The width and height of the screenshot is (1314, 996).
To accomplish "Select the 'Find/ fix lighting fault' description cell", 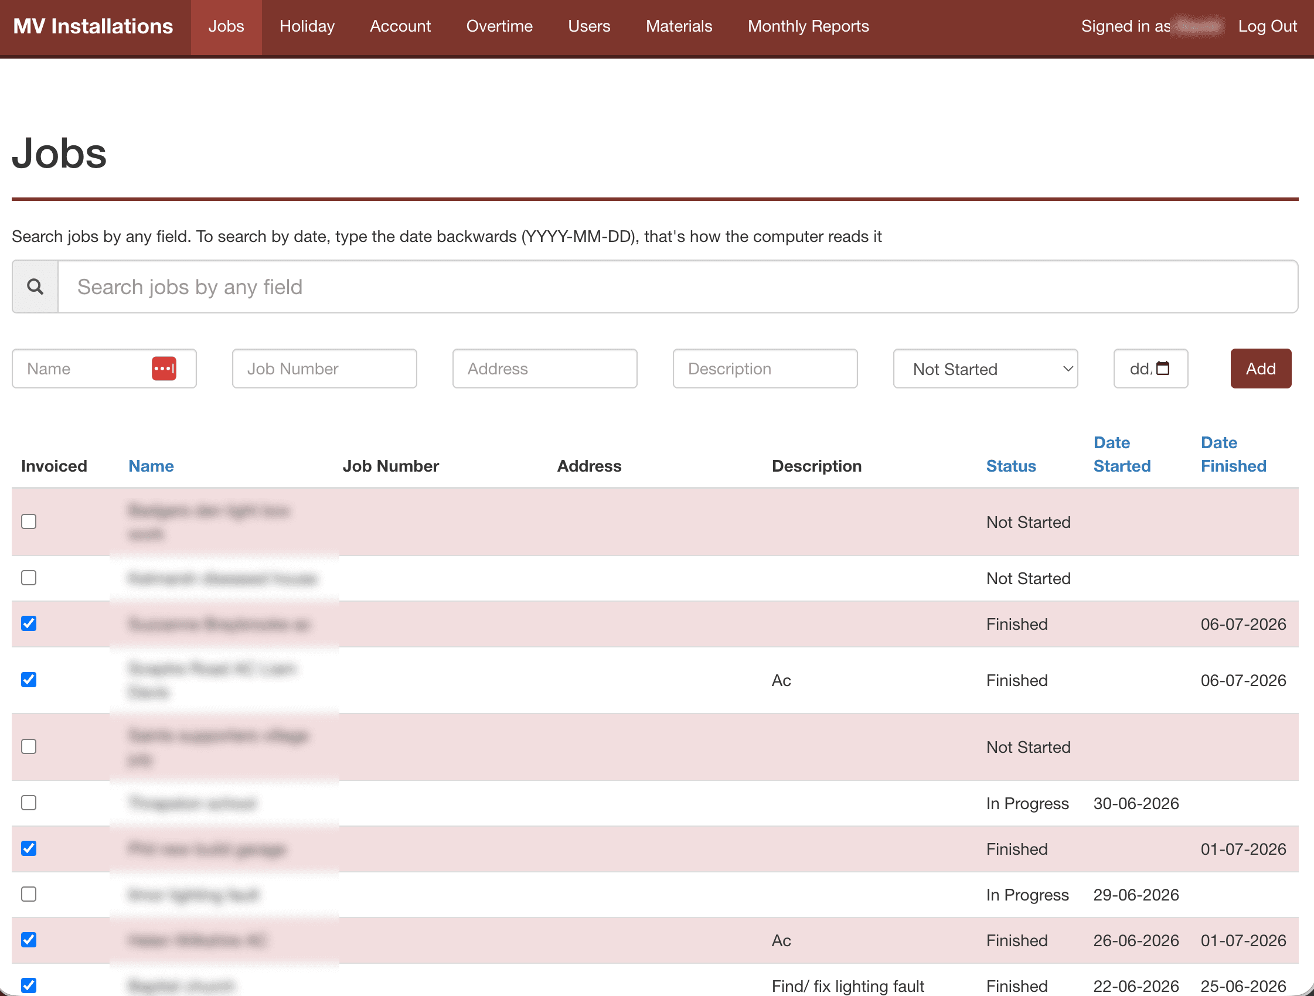I will 847,987.
